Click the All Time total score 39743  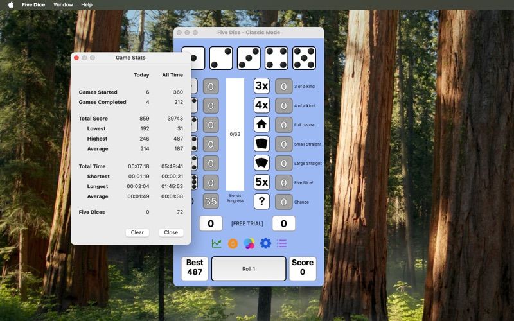point(175,119)
